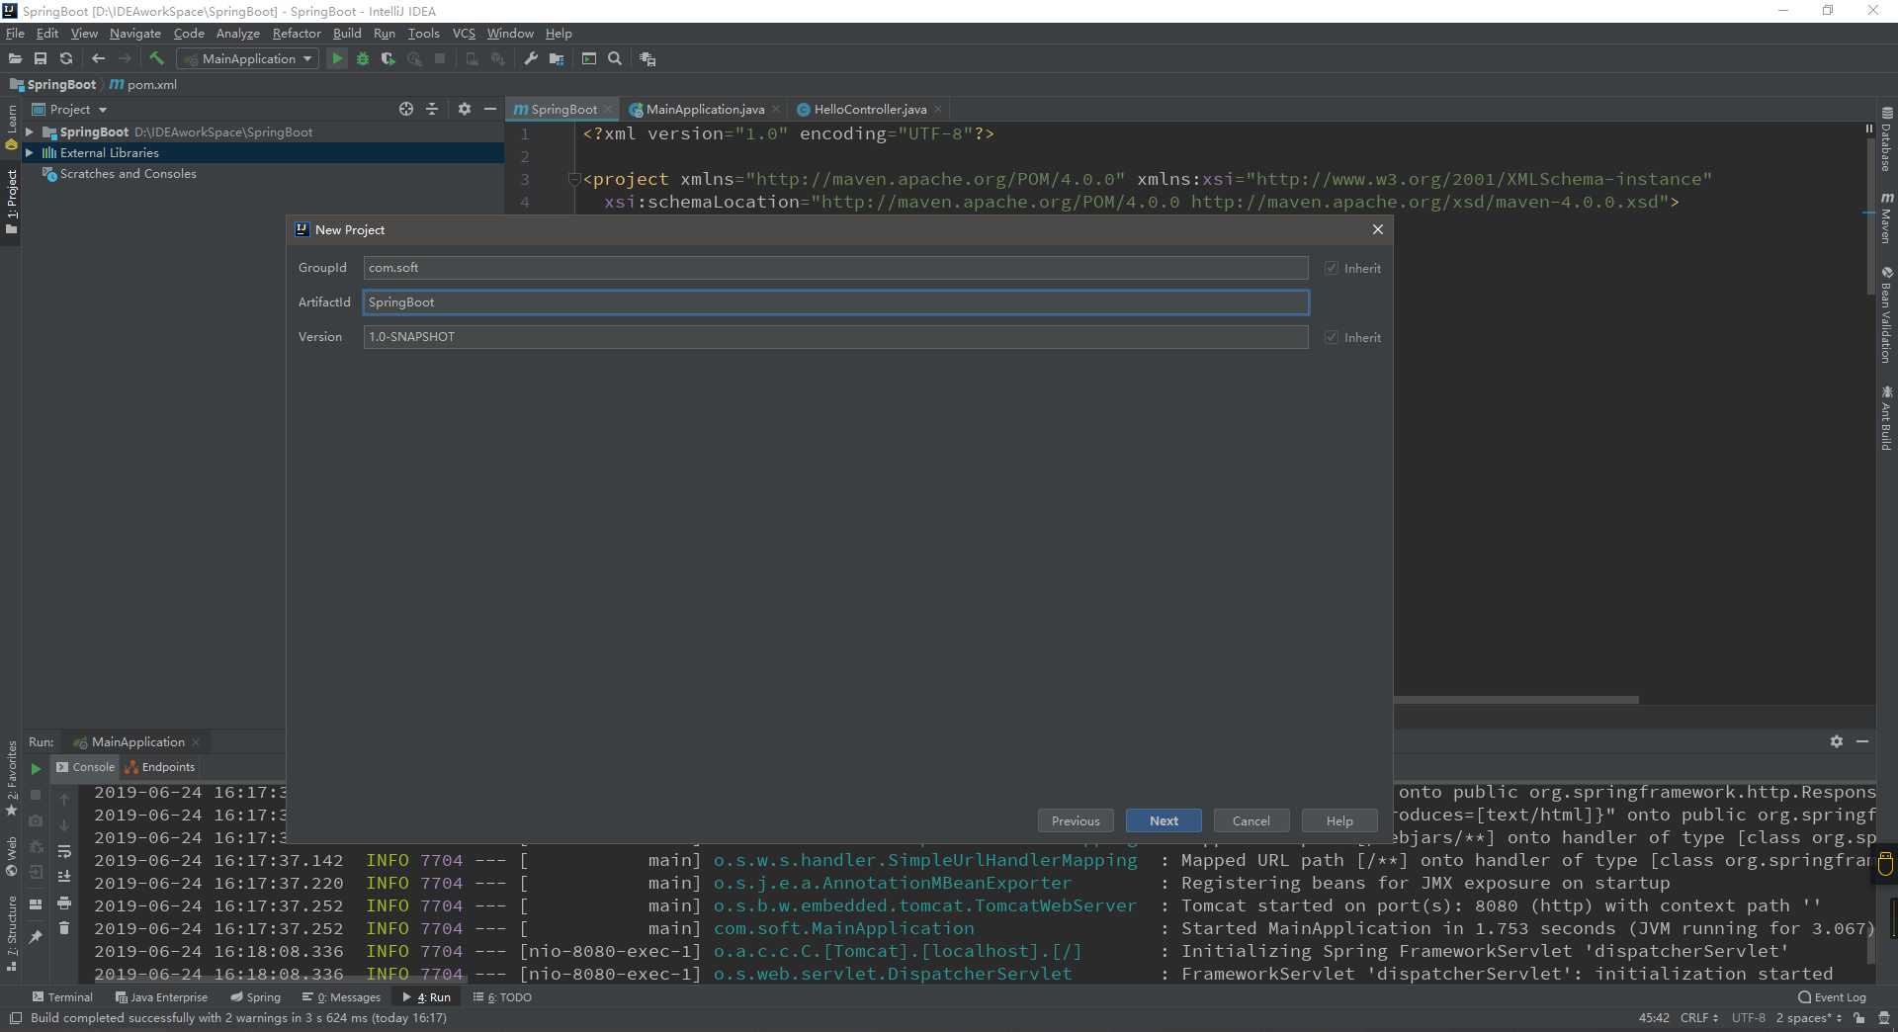Close the SpringBoot pom editor tab
This screenshot has height=1032, width=1898.
pos(608,109)
